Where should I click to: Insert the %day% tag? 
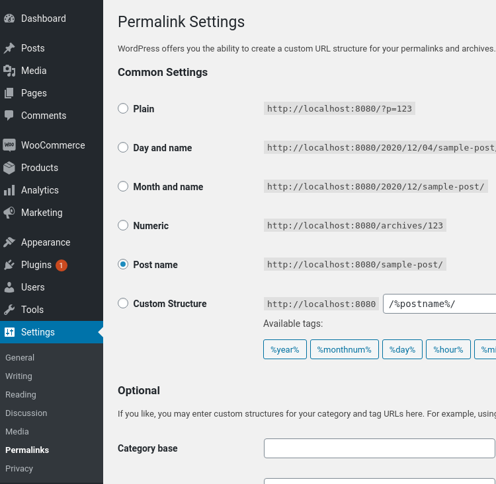tap(402, 349)
